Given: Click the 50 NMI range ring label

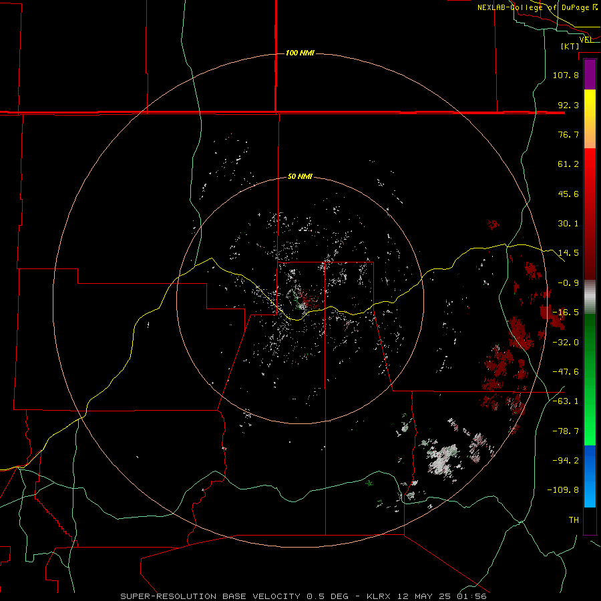Looking at the screenshot, I should (x=300, y=176).
